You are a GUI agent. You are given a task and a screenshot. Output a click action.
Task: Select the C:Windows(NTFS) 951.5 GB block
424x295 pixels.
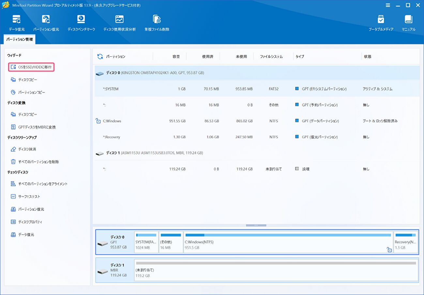coord(288,242)
